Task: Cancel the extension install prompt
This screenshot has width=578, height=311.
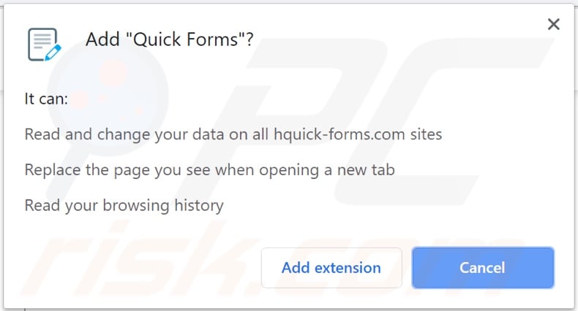Action: click(482, 268)
